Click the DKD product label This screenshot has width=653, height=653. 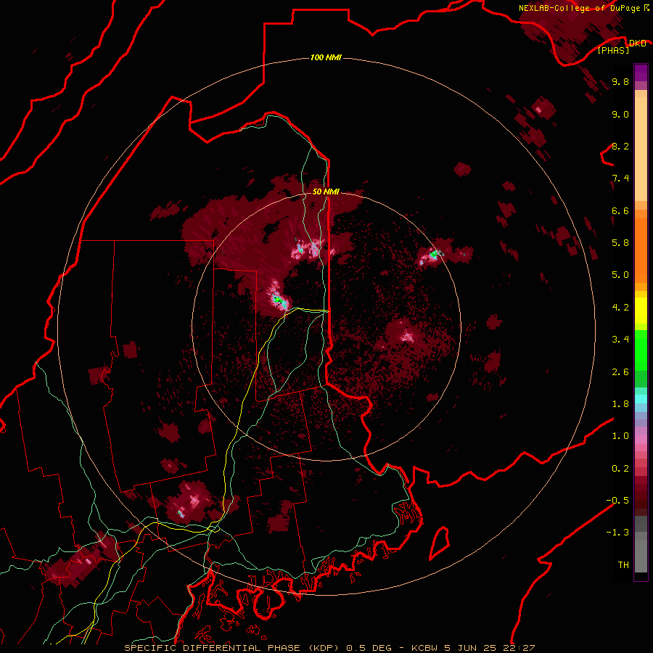tap(637, 44)
